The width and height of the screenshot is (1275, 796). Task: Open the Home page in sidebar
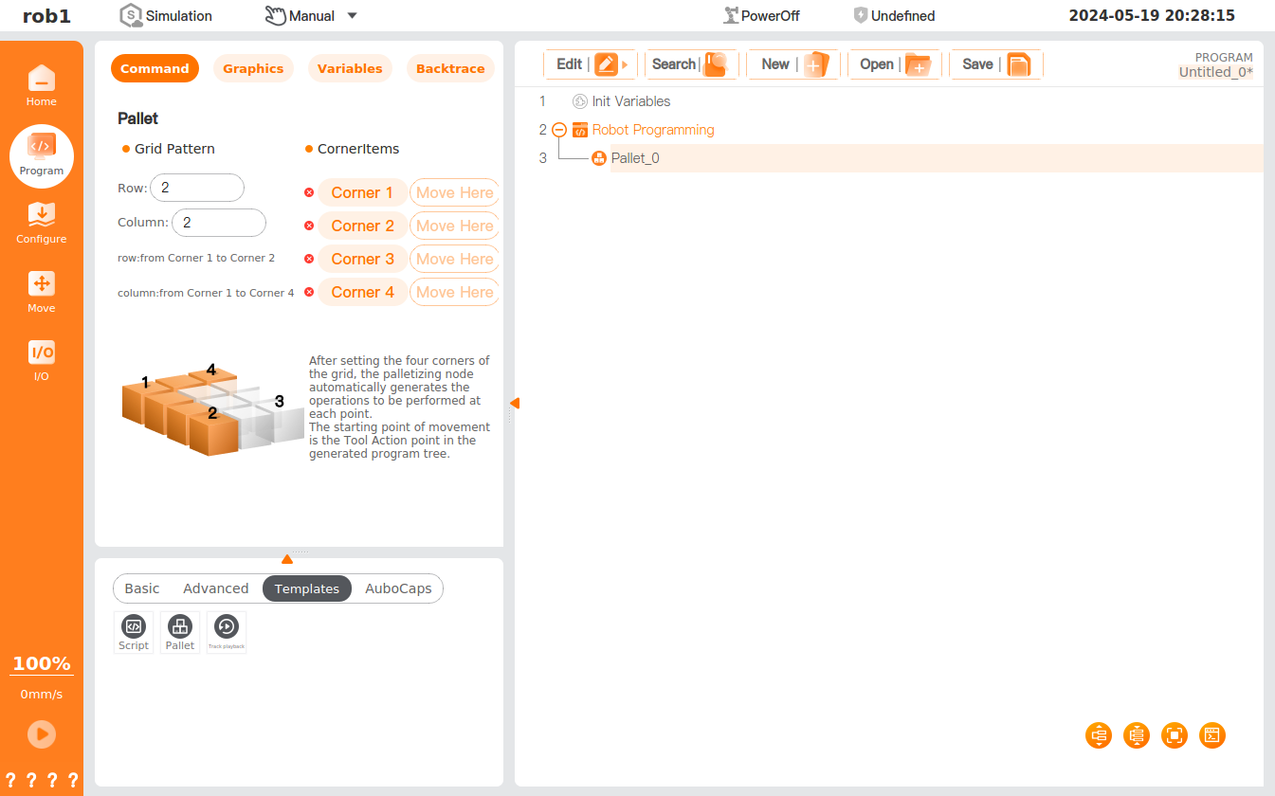pyautogui.click(x=41, y=85)
